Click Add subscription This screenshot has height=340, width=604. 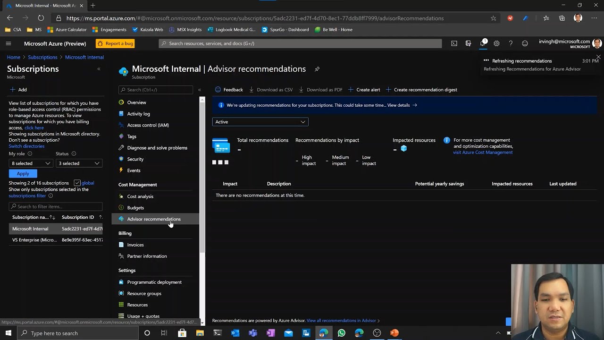(x=18, y=90)
